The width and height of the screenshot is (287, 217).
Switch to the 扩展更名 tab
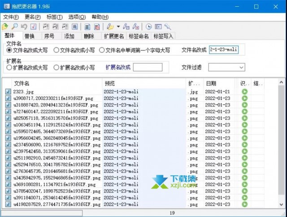[114, 36]
